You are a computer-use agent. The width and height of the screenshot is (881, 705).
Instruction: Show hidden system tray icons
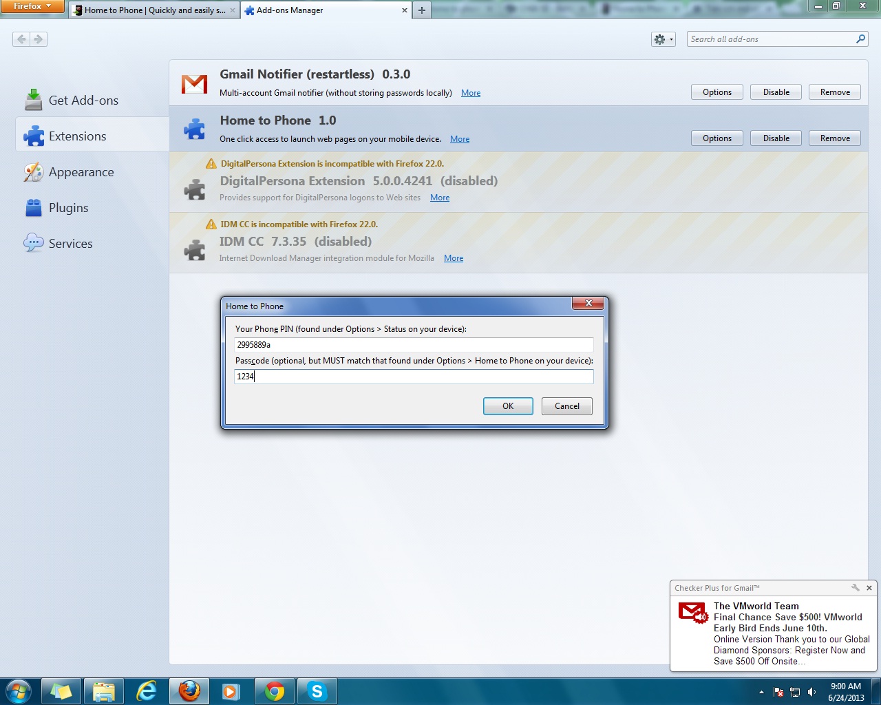(761, 692)
